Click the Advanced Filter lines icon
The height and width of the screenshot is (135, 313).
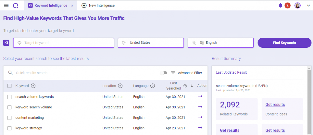tap(173, 73)
